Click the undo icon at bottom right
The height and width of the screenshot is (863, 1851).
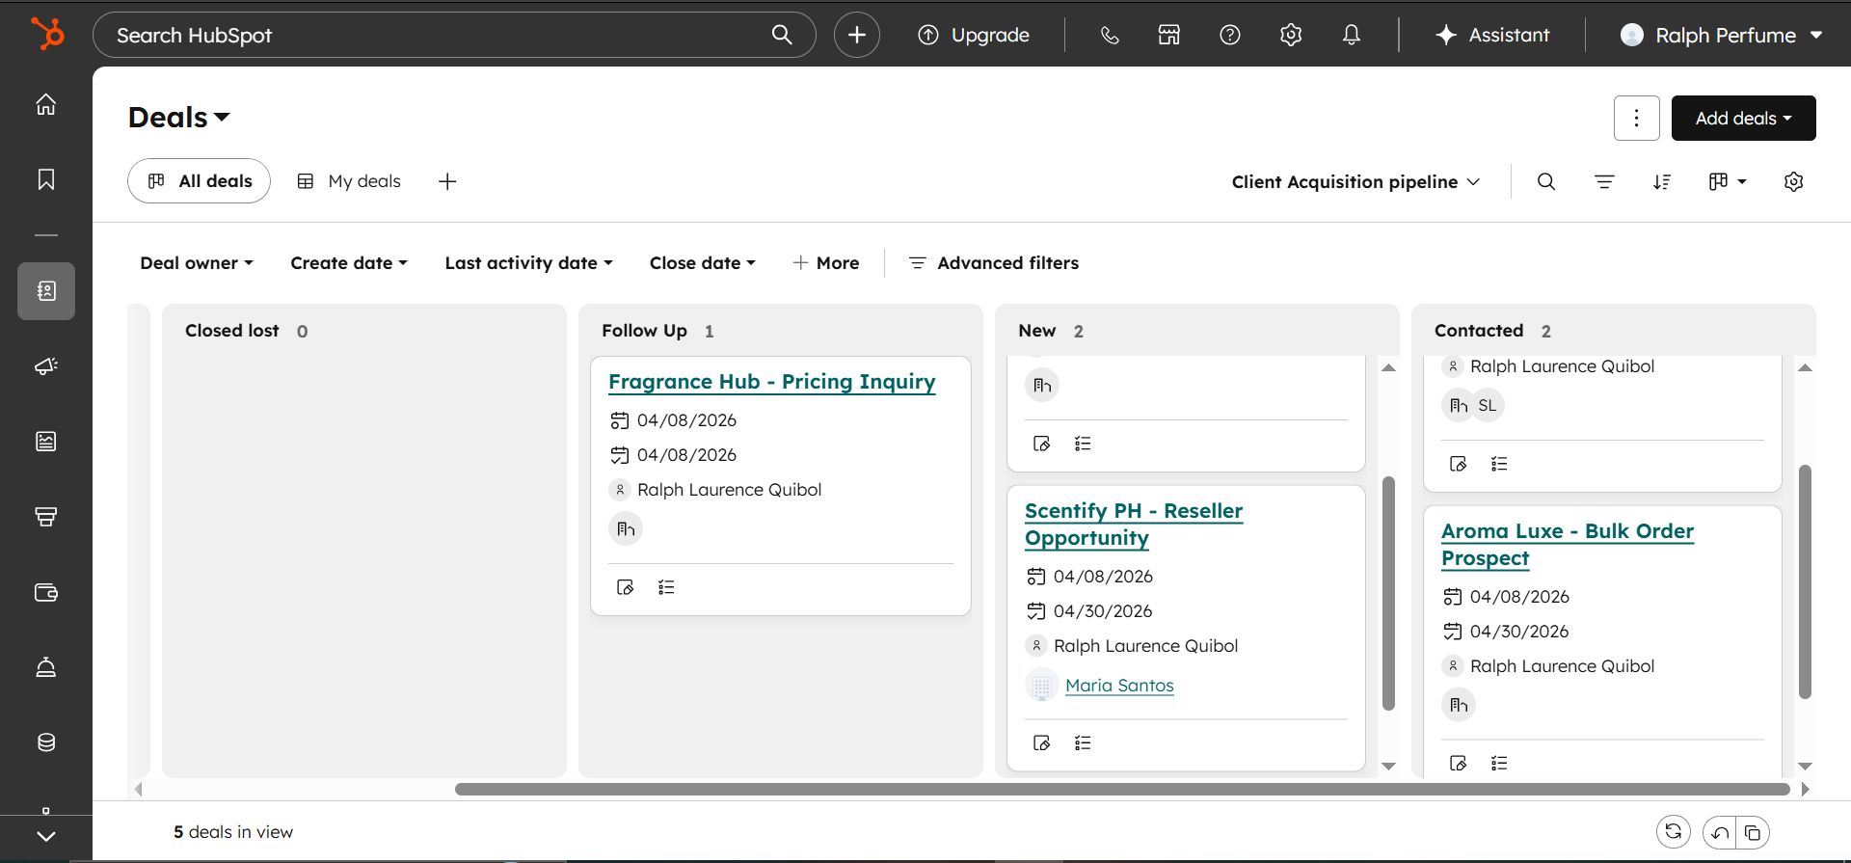click(x=1720, y=832)
